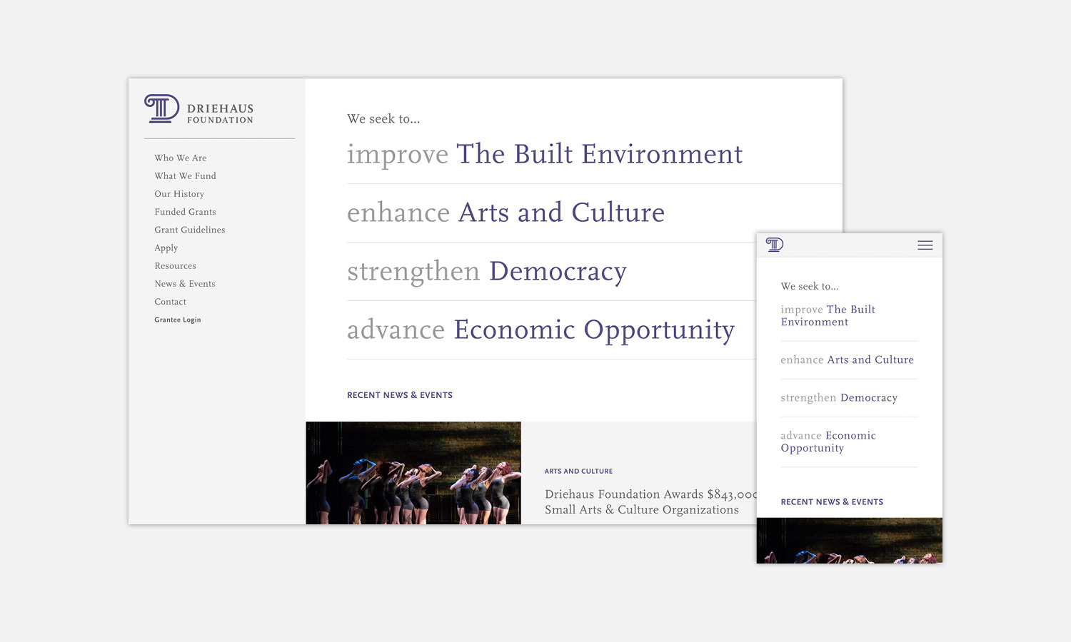Open the 'Recent News & Events' heading link
The image size is (1071, 642).
(x=399, y=394)
